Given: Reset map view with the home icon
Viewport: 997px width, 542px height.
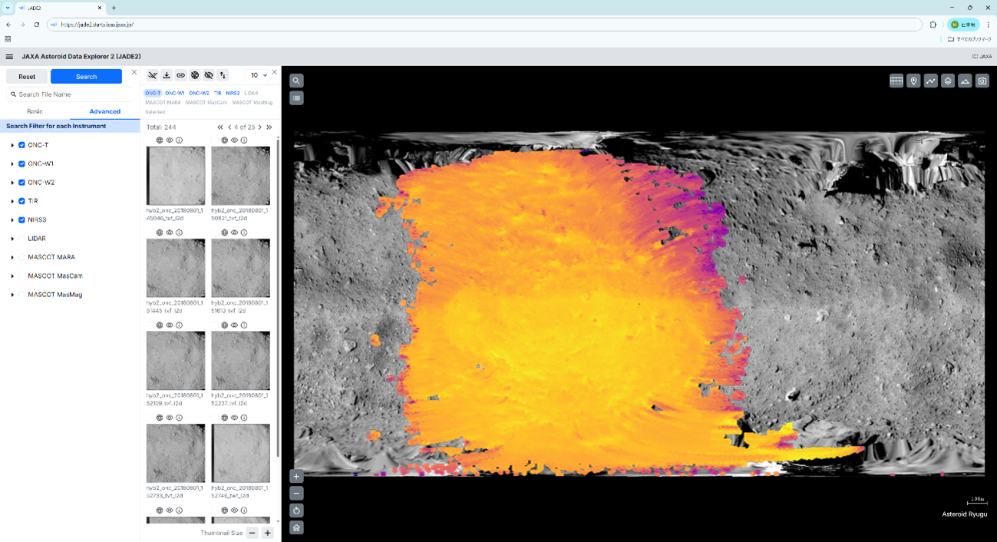Looking at the screenshot, I should [296, 527].
